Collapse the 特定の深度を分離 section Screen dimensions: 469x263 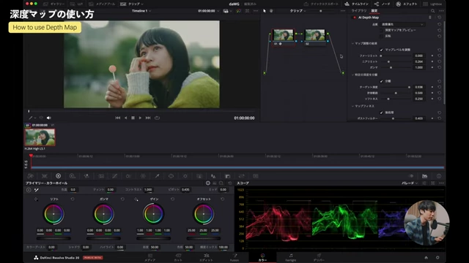(x=352, y=75)
